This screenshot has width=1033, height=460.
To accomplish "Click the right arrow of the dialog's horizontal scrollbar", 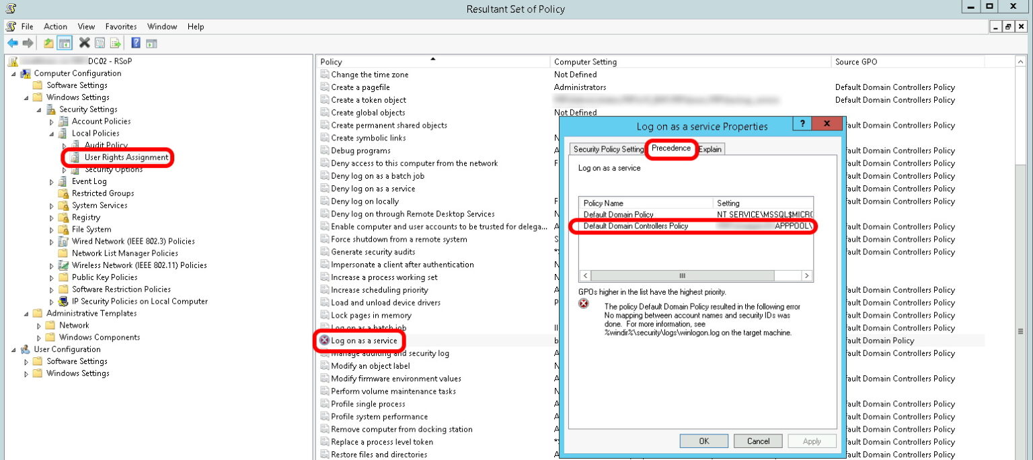I will (x=806, y=275).
